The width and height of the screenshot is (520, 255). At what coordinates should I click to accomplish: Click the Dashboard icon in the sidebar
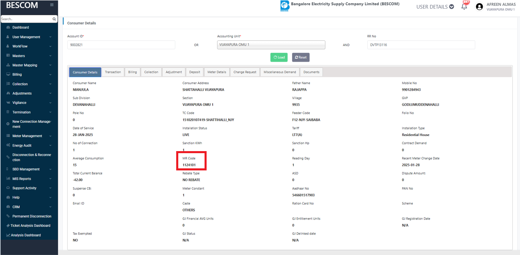[8, 28]
